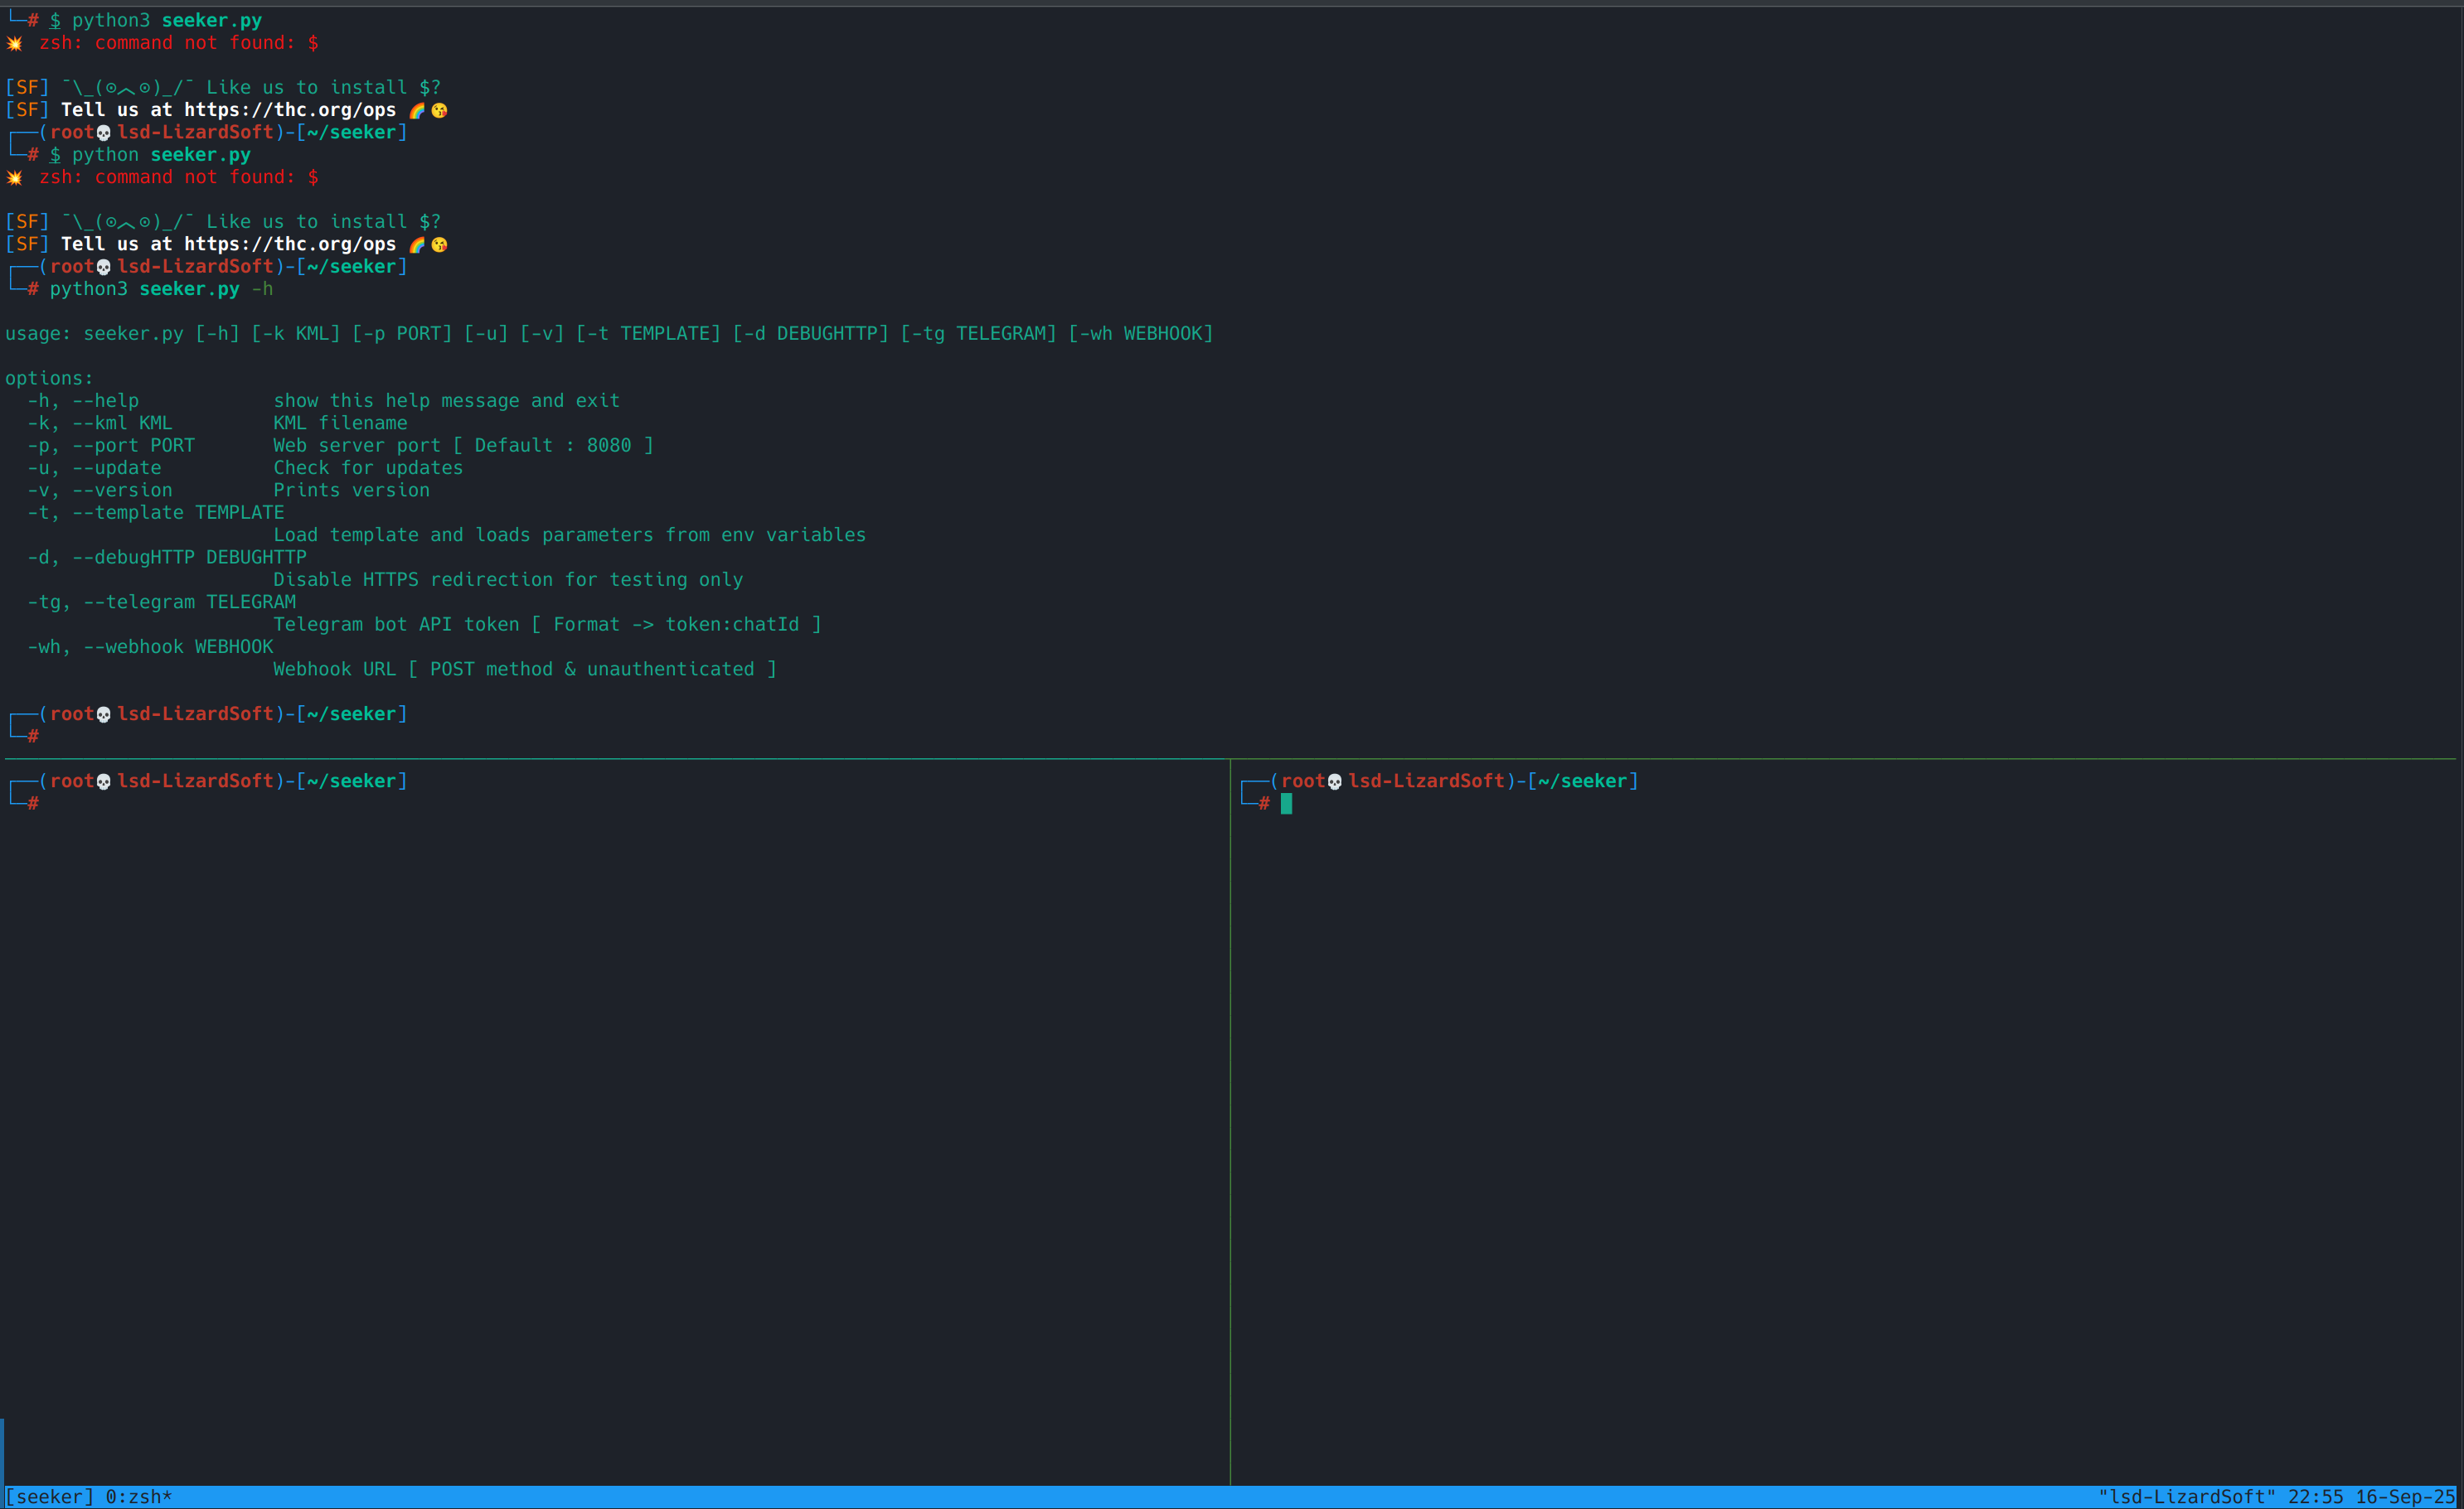Click the second explosion error icon
The width and height of the screenshot is (2464, 1509).
[14, 177]
